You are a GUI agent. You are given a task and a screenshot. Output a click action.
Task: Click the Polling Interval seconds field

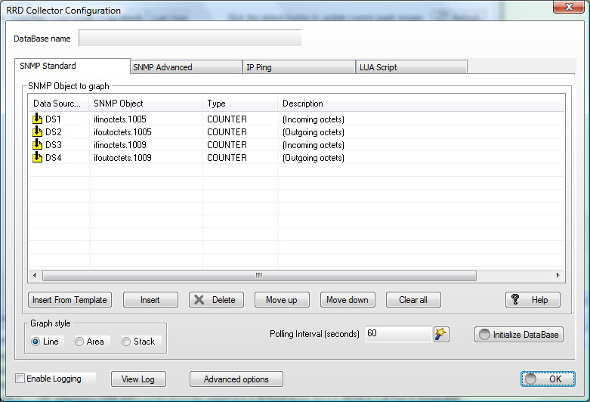(x=398, y=333)
